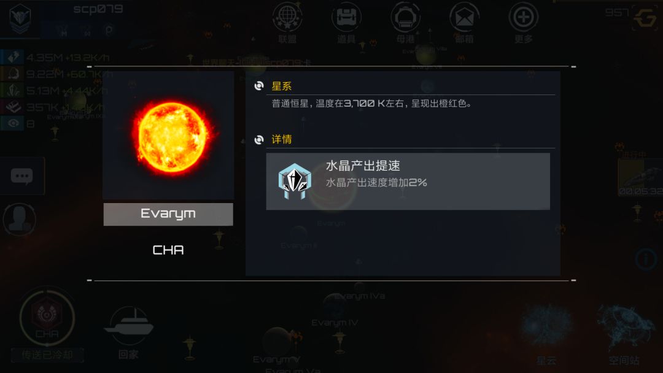The image size is (663, 373).
Task: Click the player rank badge icon
Action: tap(20, 18)
